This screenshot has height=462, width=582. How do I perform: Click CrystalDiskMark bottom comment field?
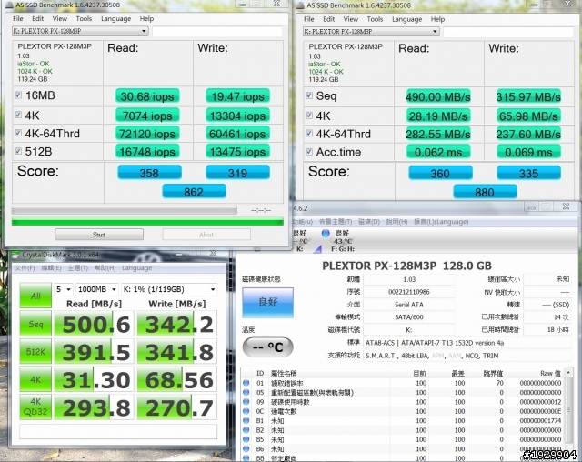click(x=118, y=432)
